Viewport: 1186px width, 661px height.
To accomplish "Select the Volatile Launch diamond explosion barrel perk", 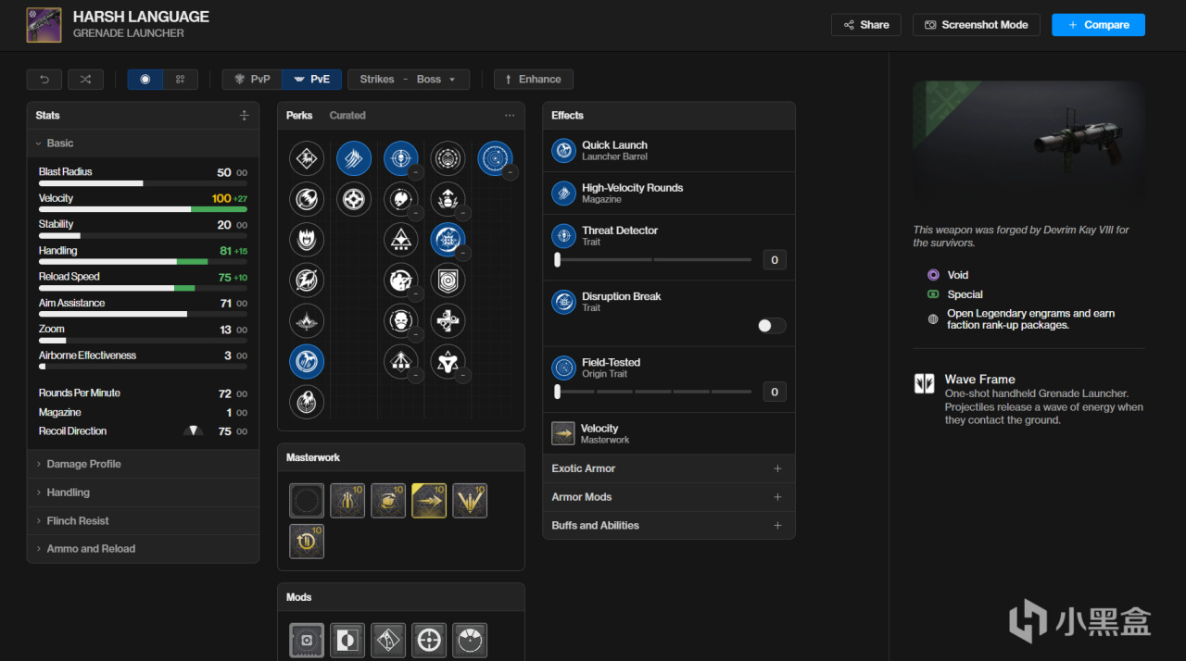I will pos(307,158).
